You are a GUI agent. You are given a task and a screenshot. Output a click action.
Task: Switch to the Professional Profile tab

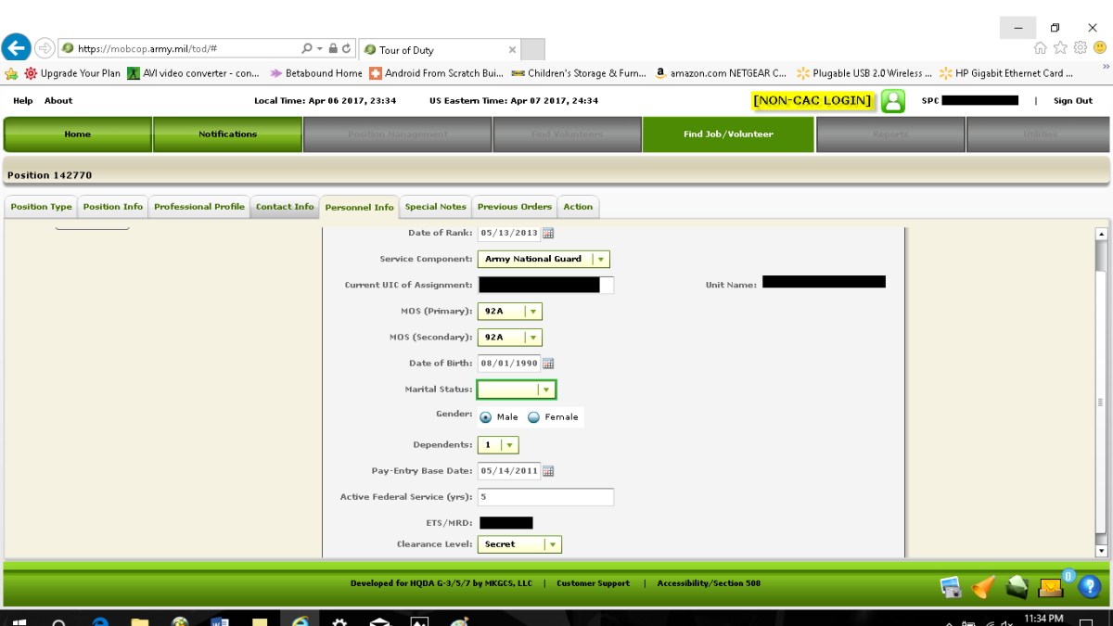(x=199, y=207)
